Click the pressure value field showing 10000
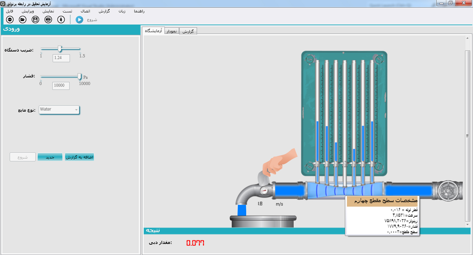Image resolution: width=473 pixels, height=255 pixels. (x=61, y=85)
